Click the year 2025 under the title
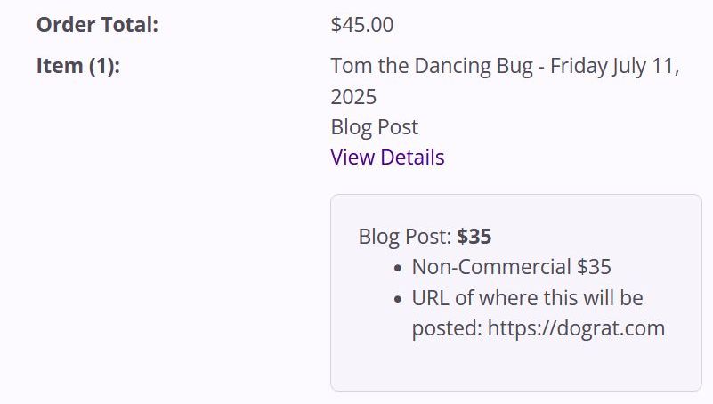This screenshot has width=713, height=404. coord(353,96)
